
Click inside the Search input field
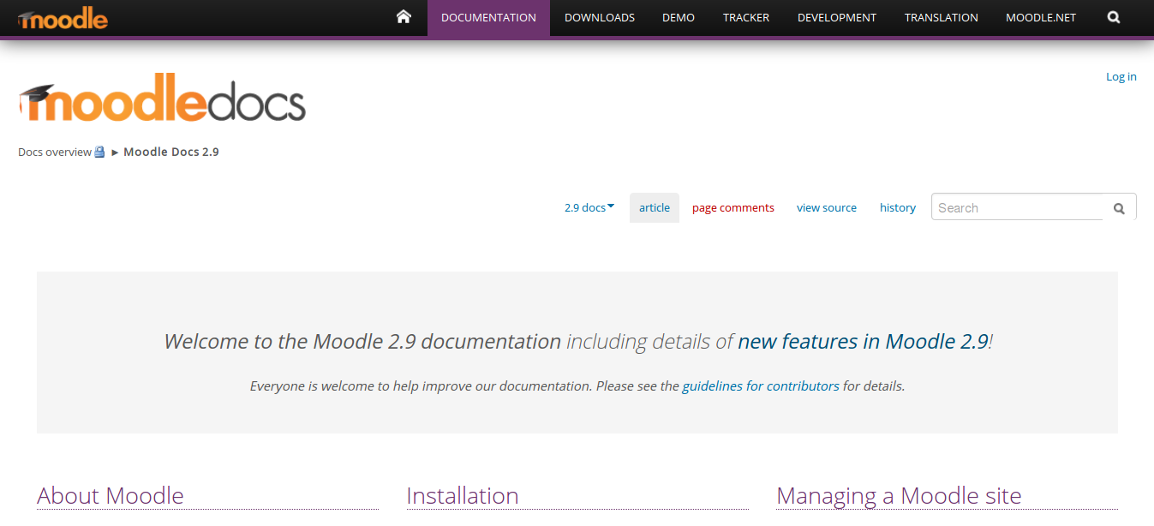tap(1017, 207)
